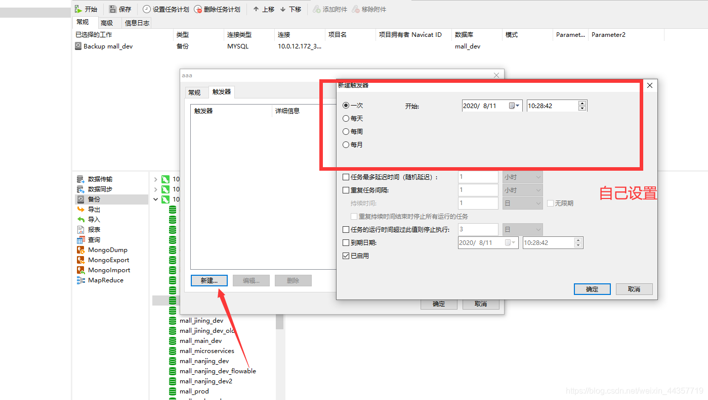Enable the 到期日期 expiry date checkbox
The image size is (708, 400).
pos(346,243)
